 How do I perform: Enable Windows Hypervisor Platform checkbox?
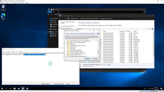click(68, 52)
